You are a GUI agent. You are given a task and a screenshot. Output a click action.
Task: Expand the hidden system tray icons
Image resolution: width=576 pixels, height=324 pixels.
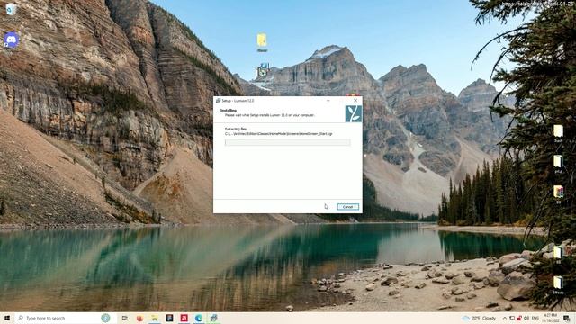504,318
